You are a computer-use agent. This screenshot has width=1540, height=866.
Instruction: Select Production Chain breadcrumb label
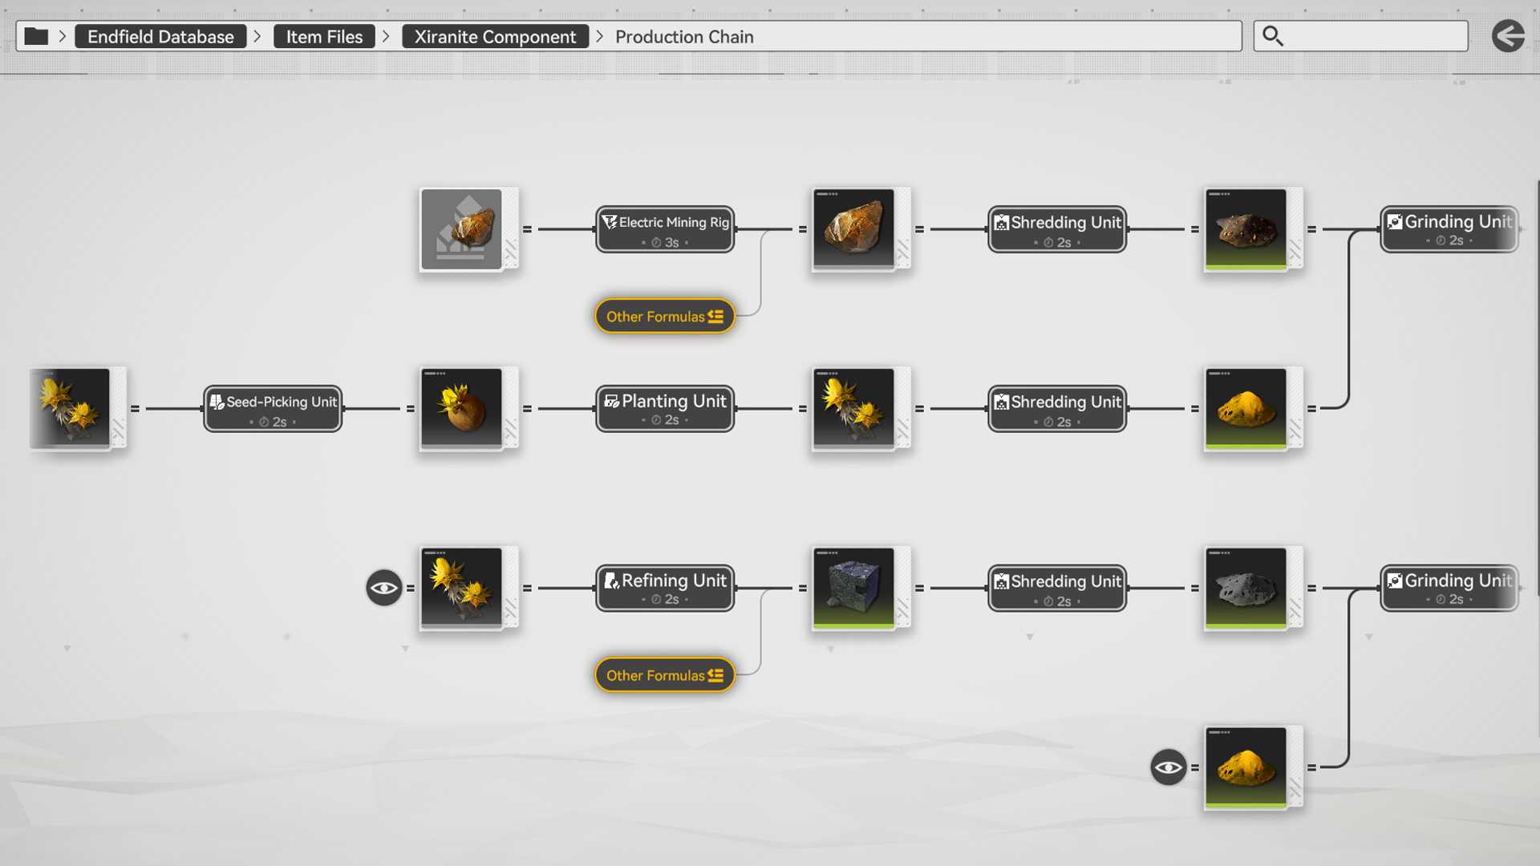(x=684, y=36)
